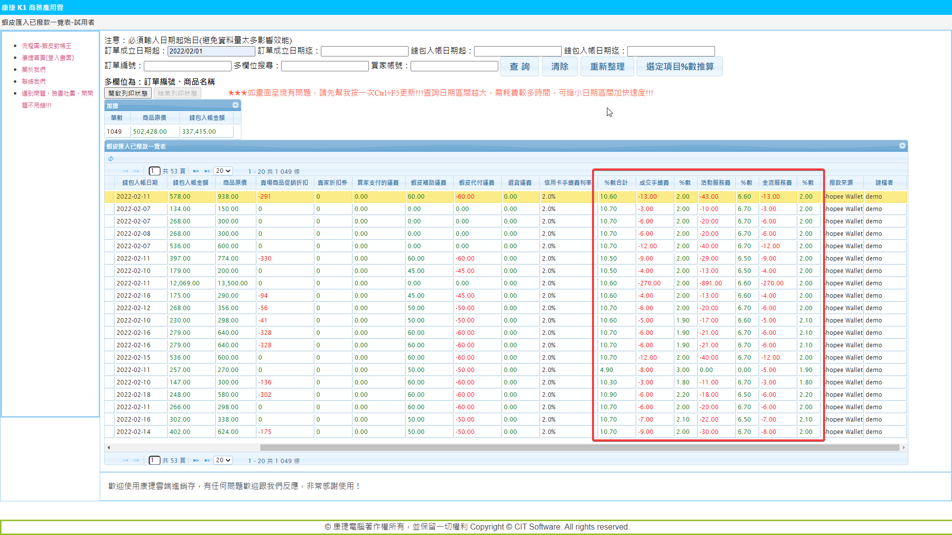
Task: Click the horizontal scrollbar right arrow
Action: (x=904, y=448)
